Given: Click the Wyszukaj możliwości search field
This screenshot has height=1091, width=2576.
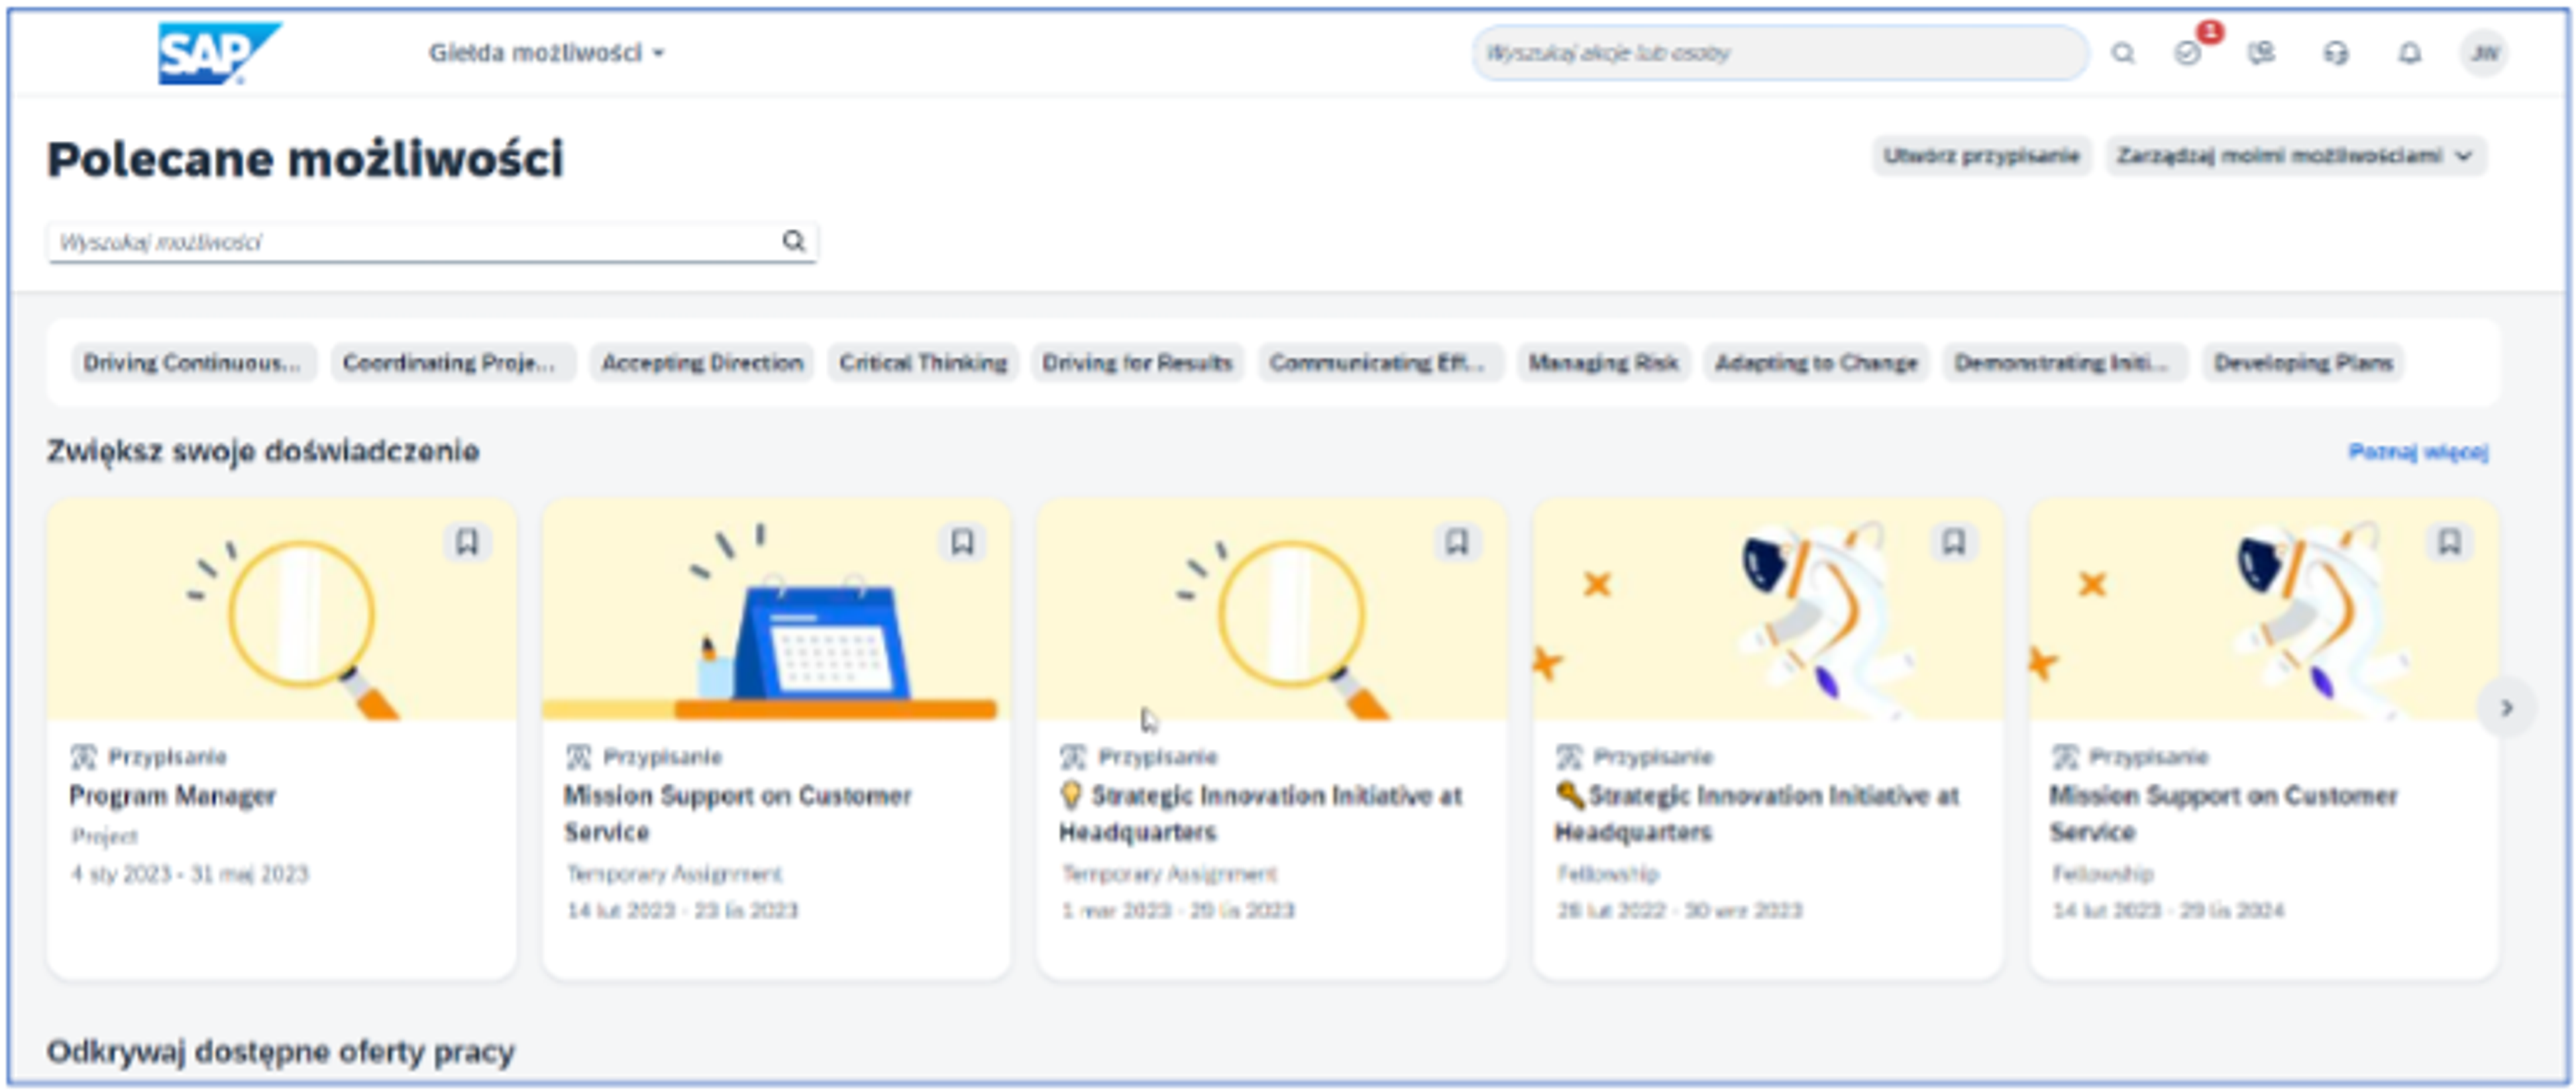Looking at the screenshot, I should click(x=432, y=242).
